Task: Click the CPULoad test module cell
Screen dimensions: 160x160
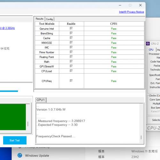Action: (x=47, y=71)
